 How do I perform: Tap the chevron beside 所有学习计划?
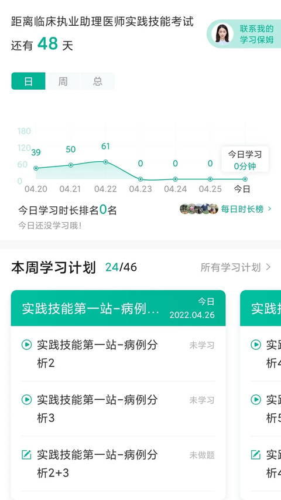268,267
